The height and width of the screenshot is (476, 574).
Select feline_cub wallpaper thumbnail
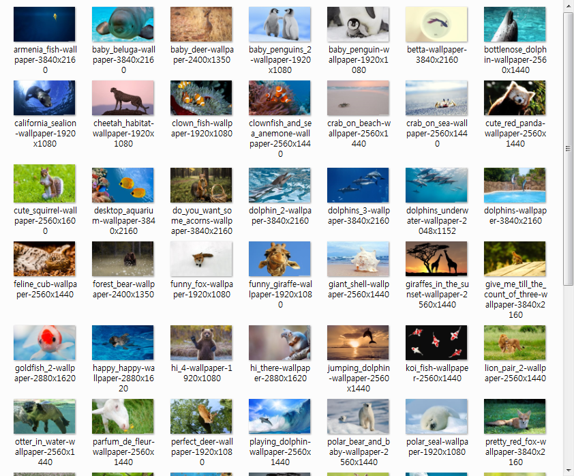[x=44, y=258]
